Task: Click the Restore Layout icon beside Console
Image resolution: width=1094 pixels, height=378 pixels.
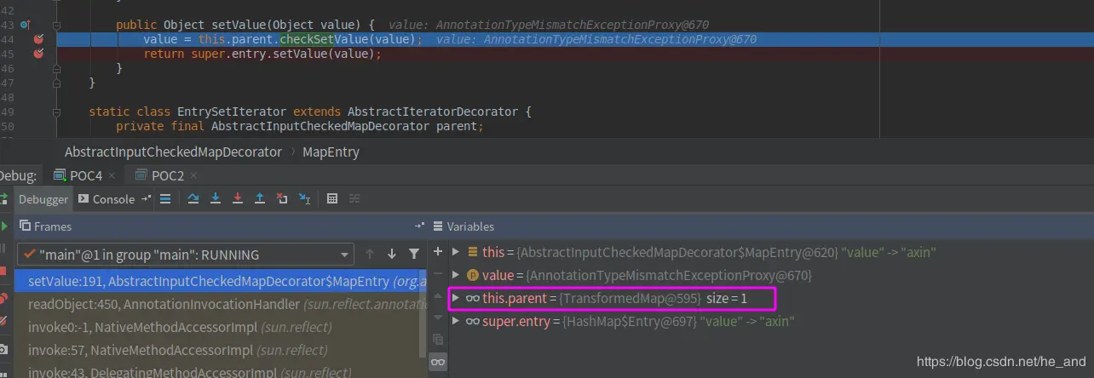Action: [x=147, y=198]
